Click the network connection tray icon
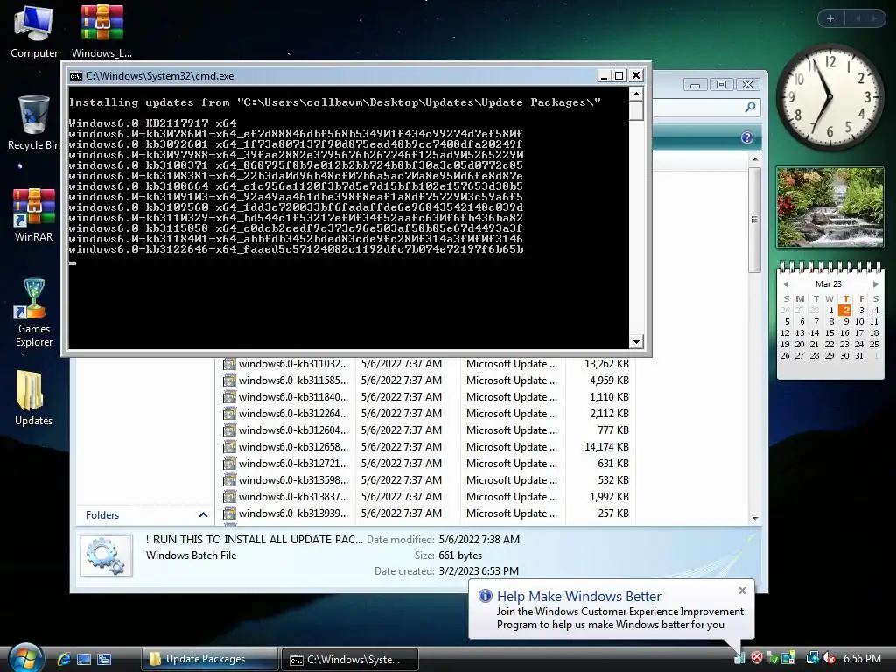Screen dimensions: 896x672 812,658
